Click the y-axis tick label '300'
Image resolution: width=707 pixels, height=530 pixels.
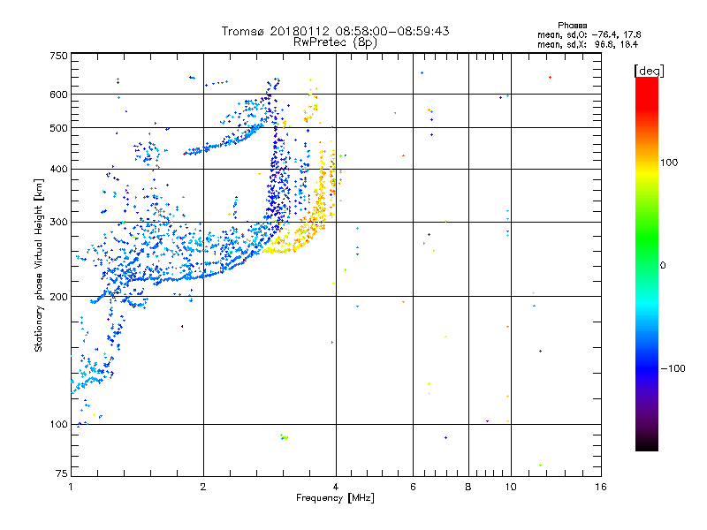click(58, 223)
